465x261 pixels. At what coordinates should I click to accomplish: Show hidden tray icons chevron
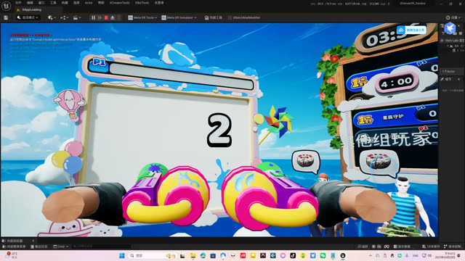pos(371,256)
